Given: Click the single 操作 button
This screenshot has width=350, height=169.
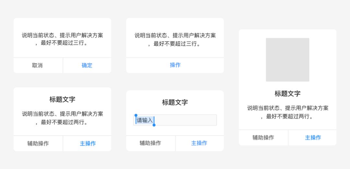Looking at the screenshot, I should click(x=175, y=65).
